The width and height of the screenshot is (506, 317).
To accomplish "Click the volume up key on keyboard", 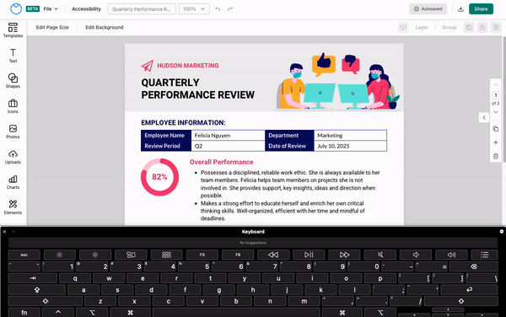I will 451,255.
